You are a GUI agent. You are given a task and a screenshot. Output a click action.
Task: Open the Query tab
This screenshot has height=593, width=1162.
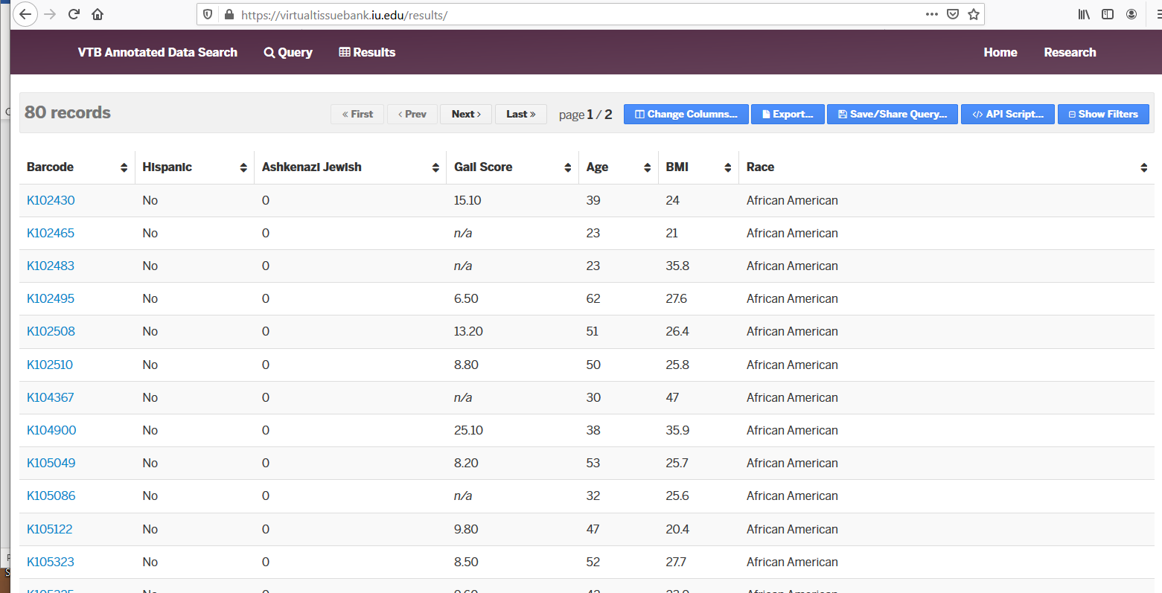pyautogui.click(x=288, y=52)
